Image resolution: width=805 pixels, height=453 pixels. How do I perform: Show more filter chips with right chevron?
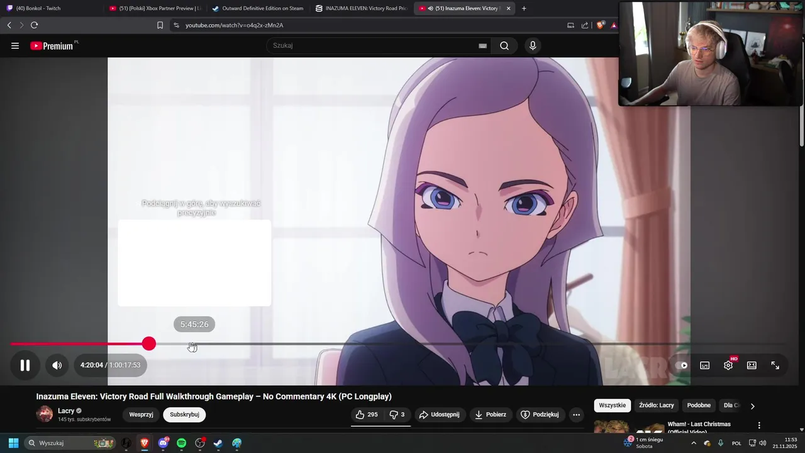tap(752, 406)
